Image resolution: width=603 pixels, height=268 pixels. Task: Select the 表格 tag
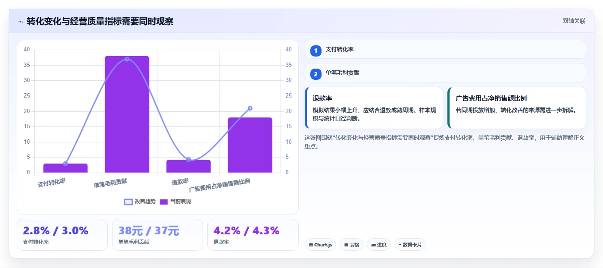(351, 245)
